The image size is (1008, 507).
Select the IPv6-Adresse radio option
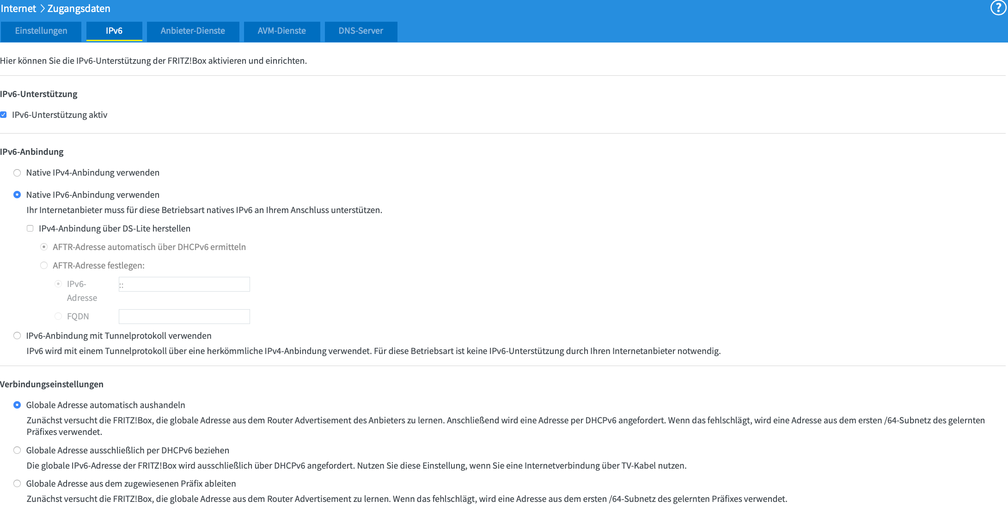(x=58, y=284)
